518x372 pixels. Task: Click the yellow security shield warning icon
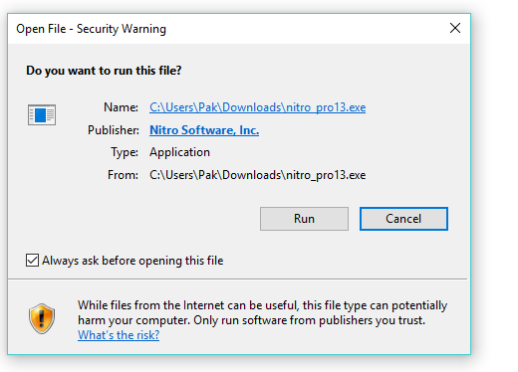[42, 318]
